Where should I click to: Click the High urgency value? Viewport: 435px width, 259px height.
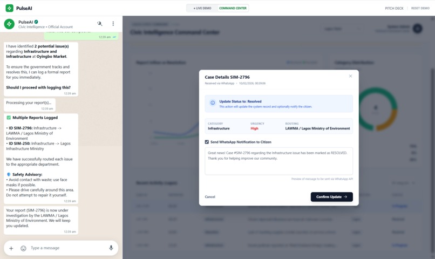254,128
